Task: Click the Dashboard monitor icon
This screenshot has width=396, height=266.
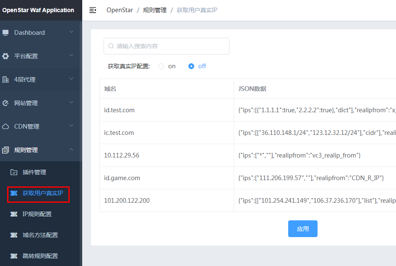Action: [x=5, y=33]
